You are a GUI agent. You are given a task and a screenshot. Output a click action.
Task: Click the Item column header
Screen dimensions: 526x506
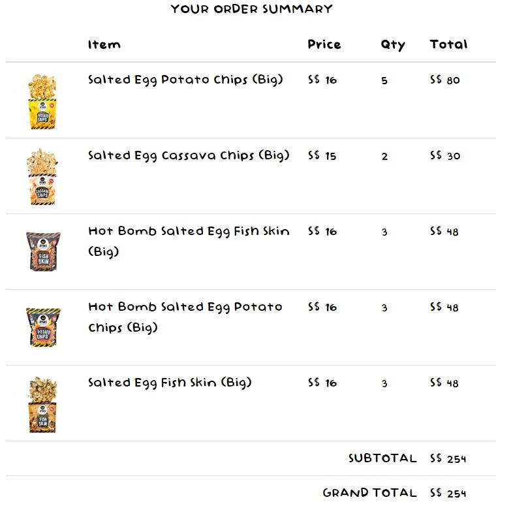click(104, 45)
